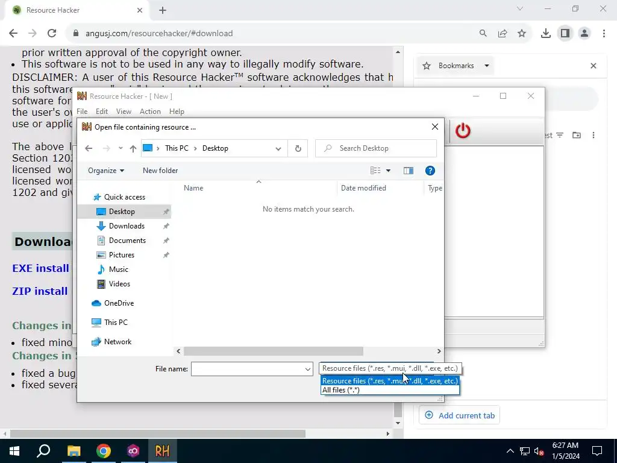617x463 pixels.
Task: Click the file list horizontal scrollbar
Action: coord(273,351)
